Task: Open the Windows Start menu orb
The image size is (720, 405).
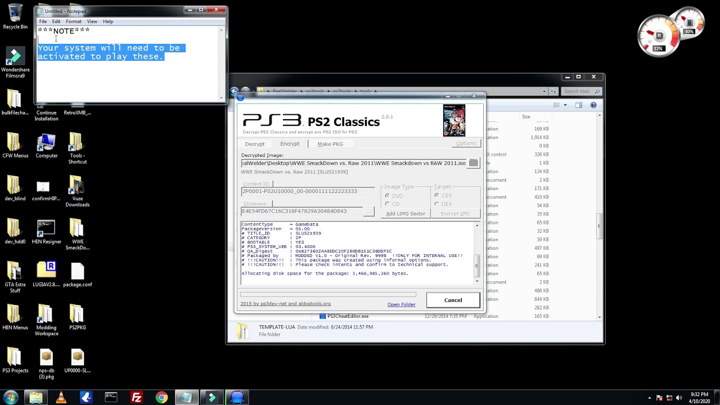Action: (11, 397)
